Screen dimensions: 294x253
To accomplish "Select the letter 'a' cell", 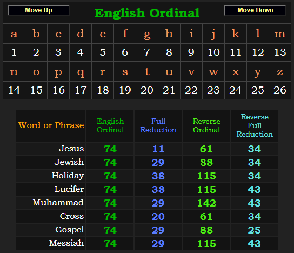I will pos(14,34).
